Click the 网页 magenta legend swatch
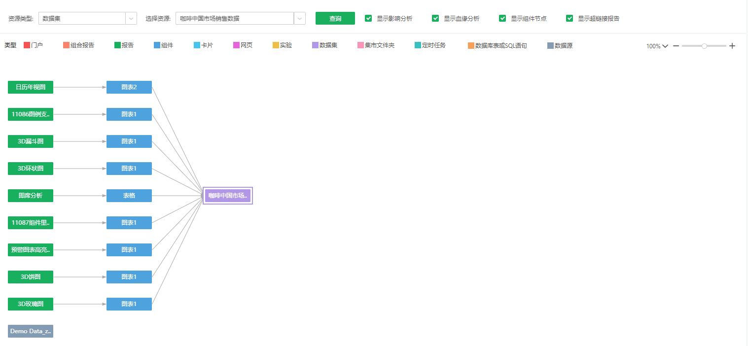748x346 pixels. [237, 45]
